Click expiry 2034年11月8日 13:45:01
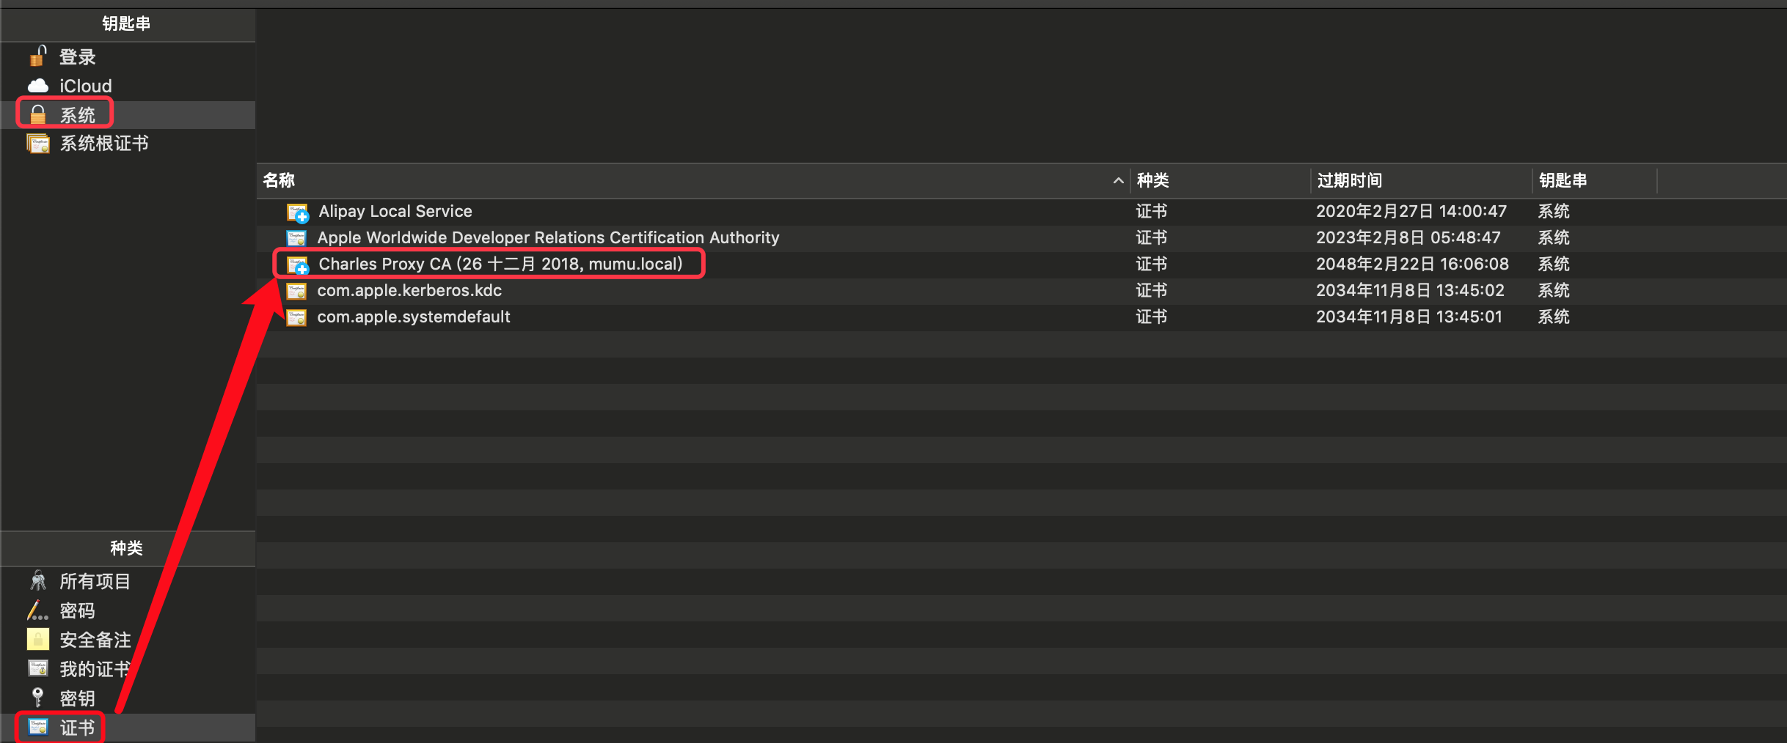This screenshot has height=743, width=1787. click(x=1408, y=317)
